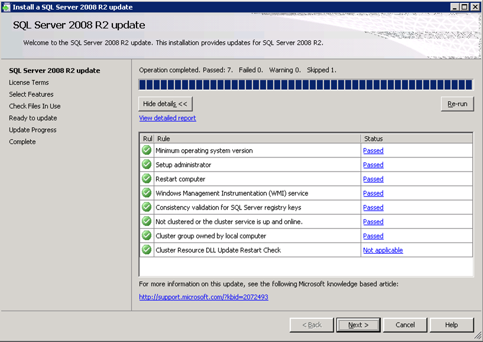This screenshot has width=483, height=342.
Task: Click the narrow Rul column header
Action: coord(147,138)
